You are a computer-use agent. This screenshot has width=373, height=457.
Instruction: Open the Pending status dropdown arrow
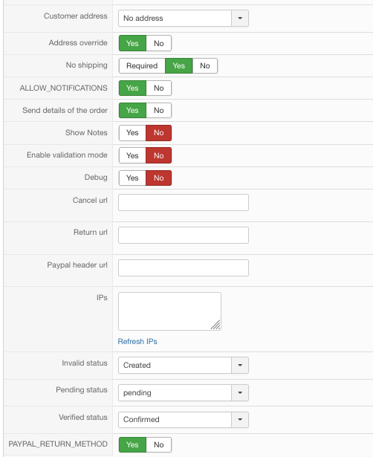(x=240, y=392)
